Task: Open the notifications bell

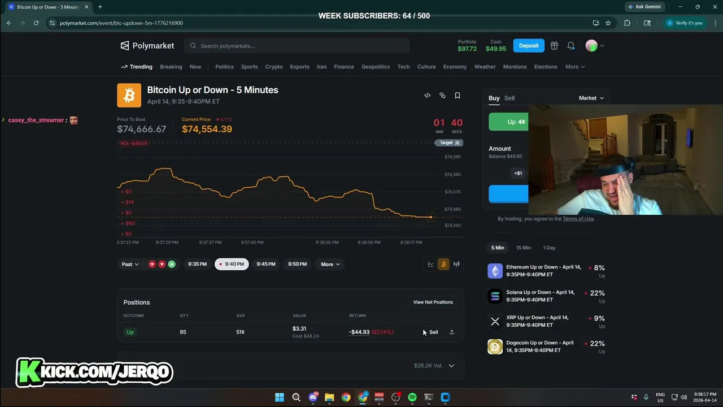Action: (x=571, y=46)
